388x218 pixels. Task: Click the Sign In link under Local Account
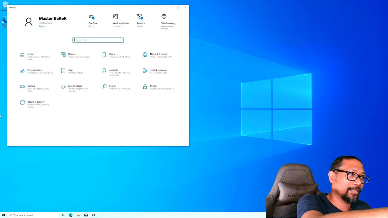point(42,26)
